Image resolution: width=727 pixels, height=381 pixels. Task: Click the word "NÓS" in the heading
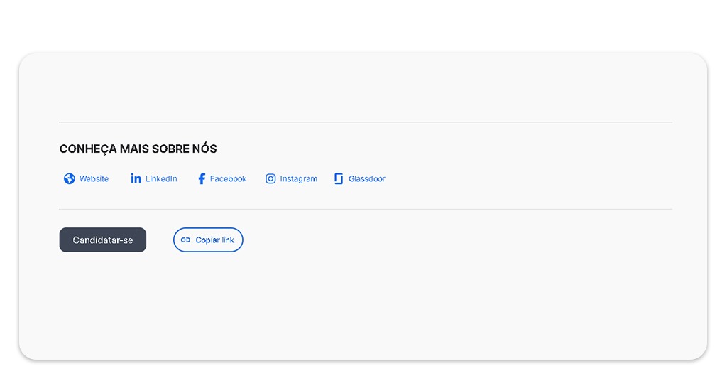coord(204,149)
